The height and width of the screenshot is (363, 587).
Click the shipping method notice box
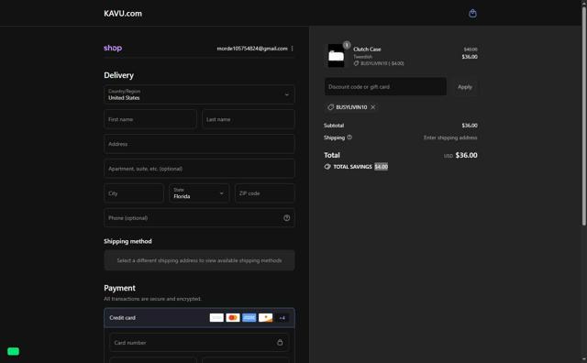point(199,260)
